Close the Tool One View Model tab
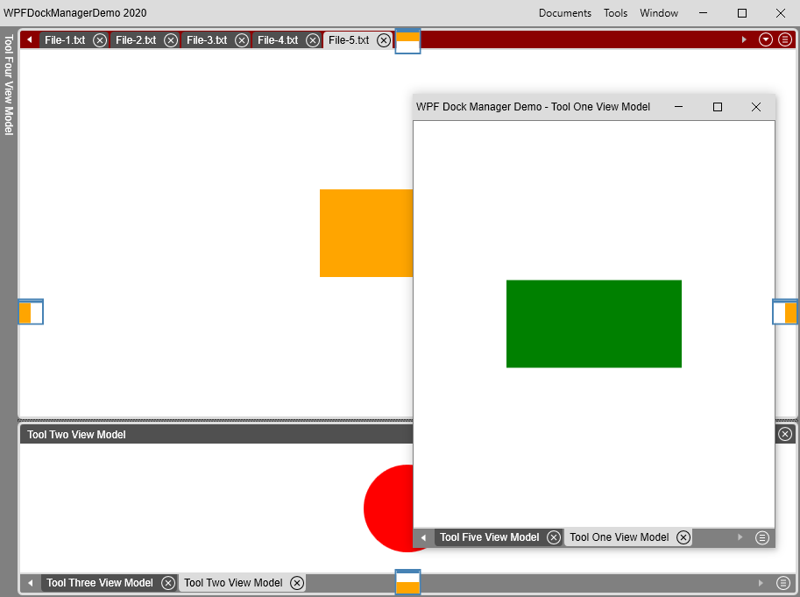The height and width of the screenshot is (597, 800). [x=683, y=537]
